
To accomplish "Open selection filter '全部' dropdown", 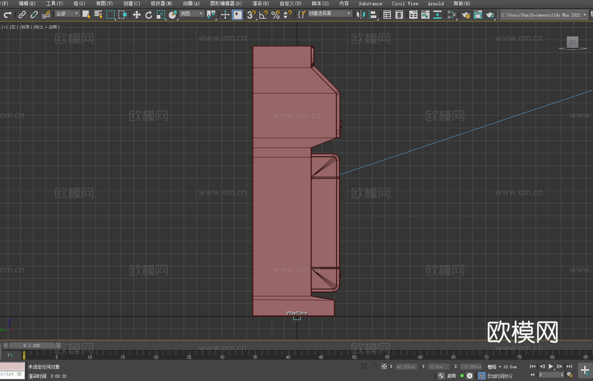I will 67,13.
